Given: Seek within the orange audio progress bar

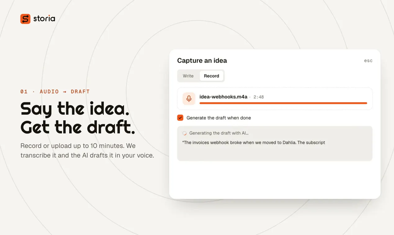Looking at the screenshot, I should 283,103.
